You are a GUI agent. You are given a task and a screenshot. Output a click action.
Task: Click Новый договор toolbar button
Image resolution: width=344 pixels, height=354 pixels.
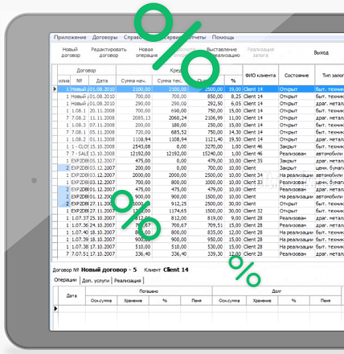tap(71, 52)
